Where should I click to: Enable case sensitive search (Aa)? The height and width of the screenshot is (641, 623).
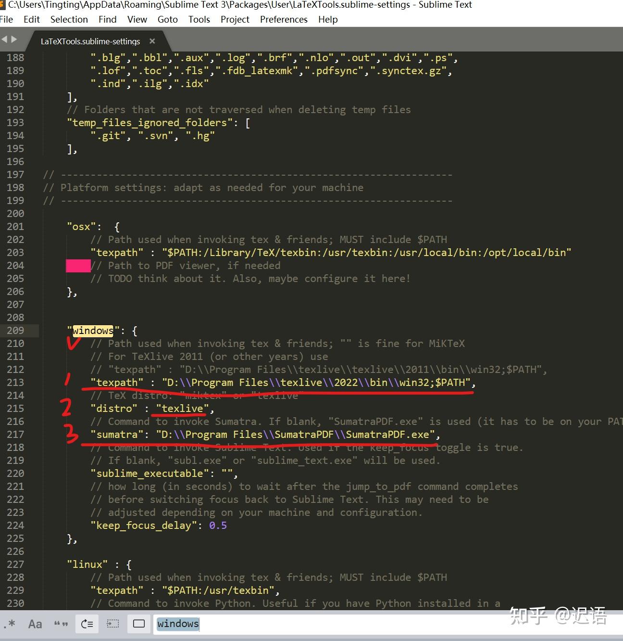coord(35,624)
